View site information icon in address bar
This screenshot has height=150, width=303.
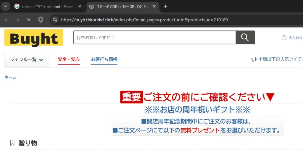pos(55,20)
